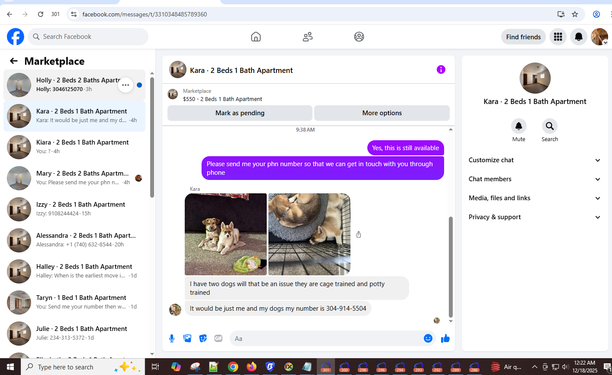Open Firefox from the Windows taskbar
Viewport: 612px width, 375px height.
point(252,367)
